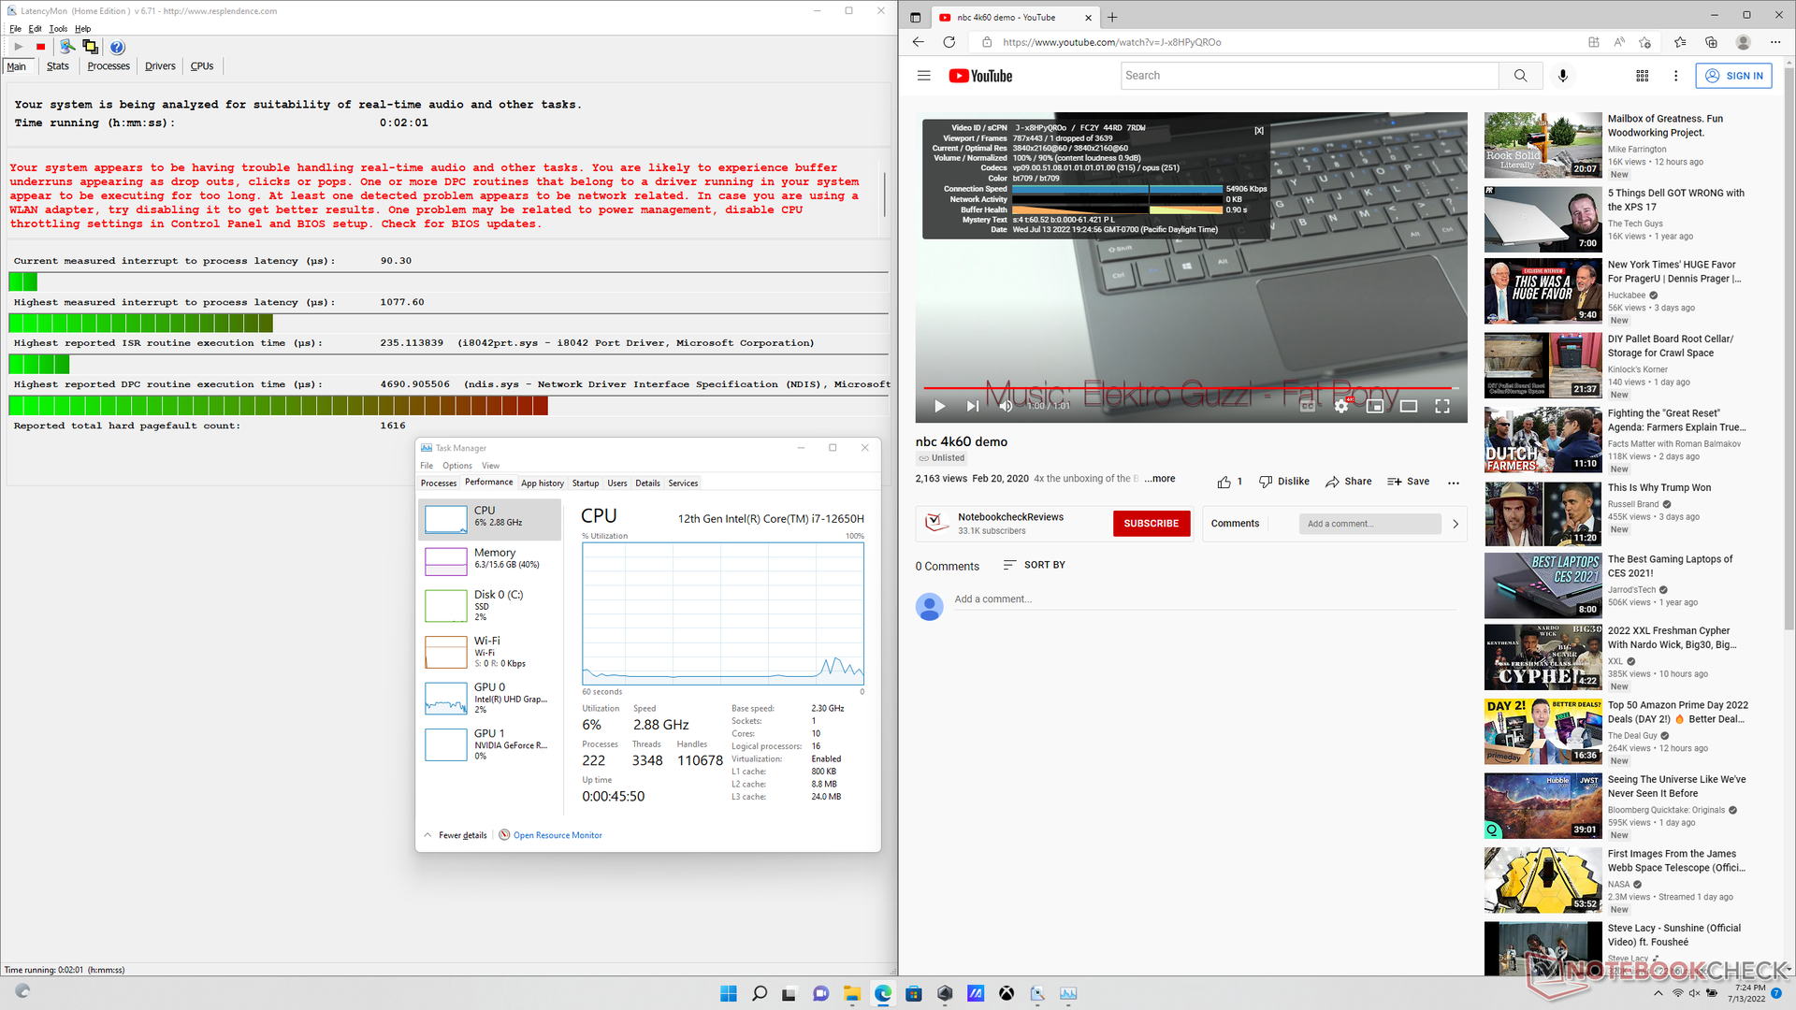This screenshot has width=1796, height=1010.
Task: Open Sort by comments dropdown
Action: click(1034, 565)
